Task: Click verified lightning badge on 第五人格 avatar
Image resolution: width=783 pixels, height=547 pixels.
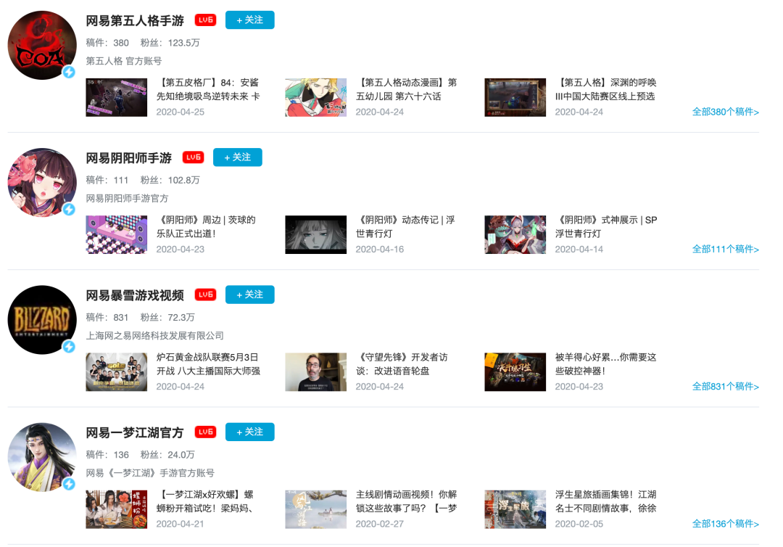Action: 69,72
